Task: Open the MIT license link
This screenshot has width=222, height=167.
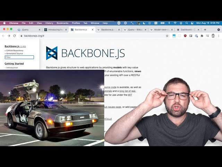Action: click(130, 95)
